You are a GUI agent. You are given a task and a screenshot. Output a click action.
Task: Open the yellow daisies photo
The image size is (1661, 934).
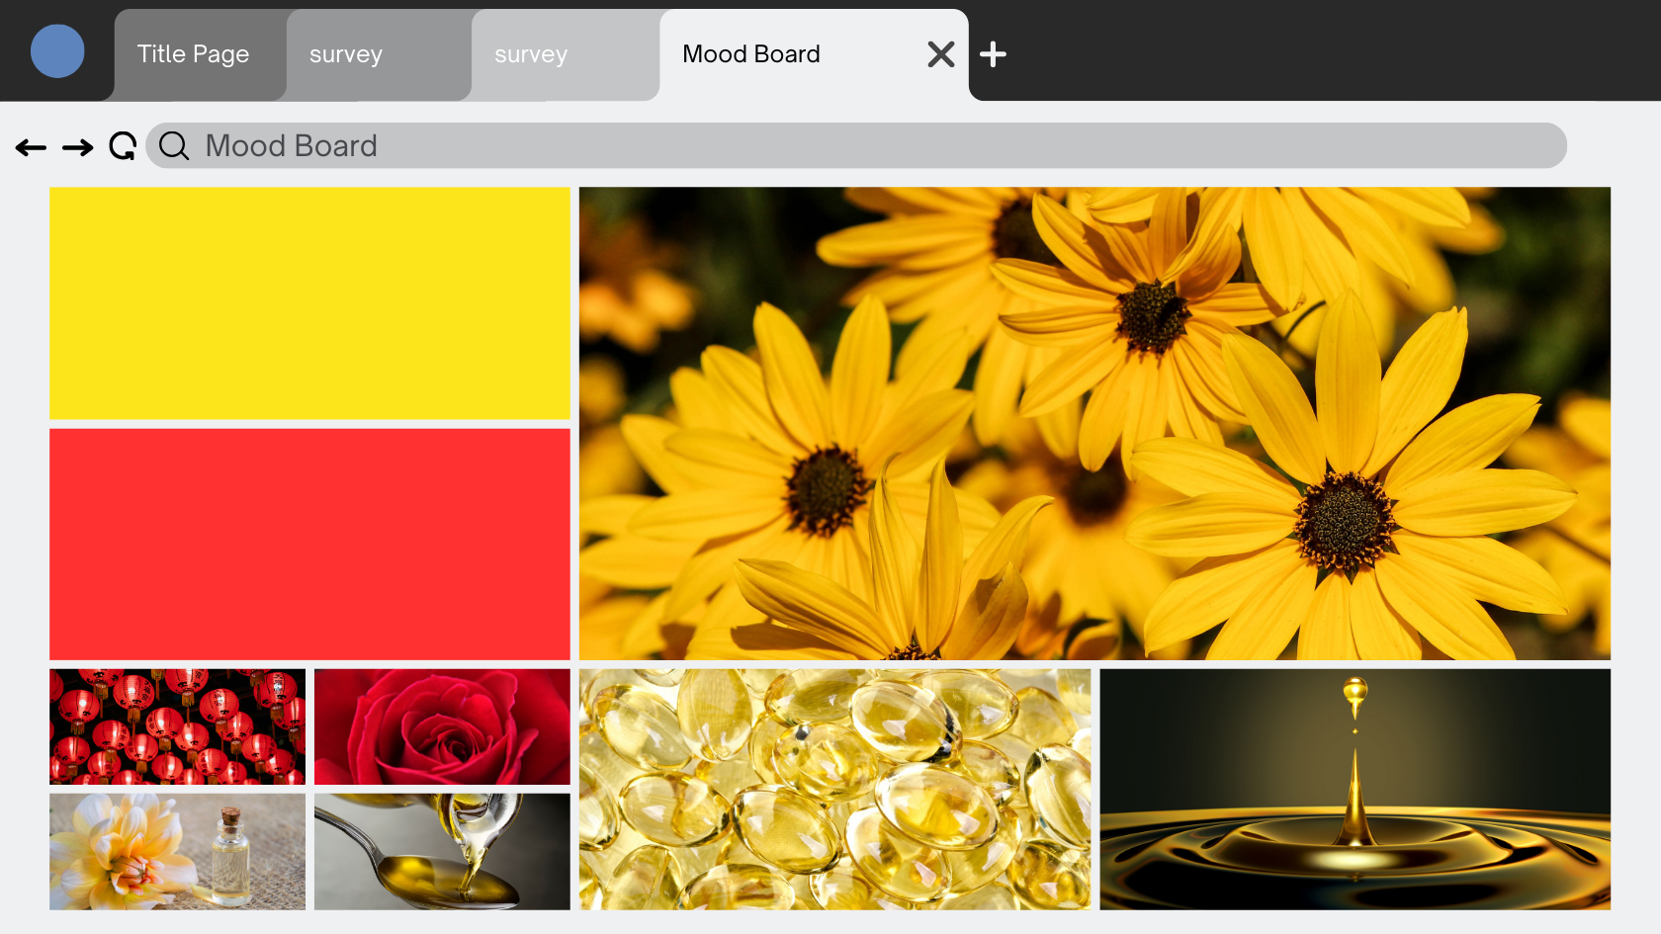click(1094, 423)
